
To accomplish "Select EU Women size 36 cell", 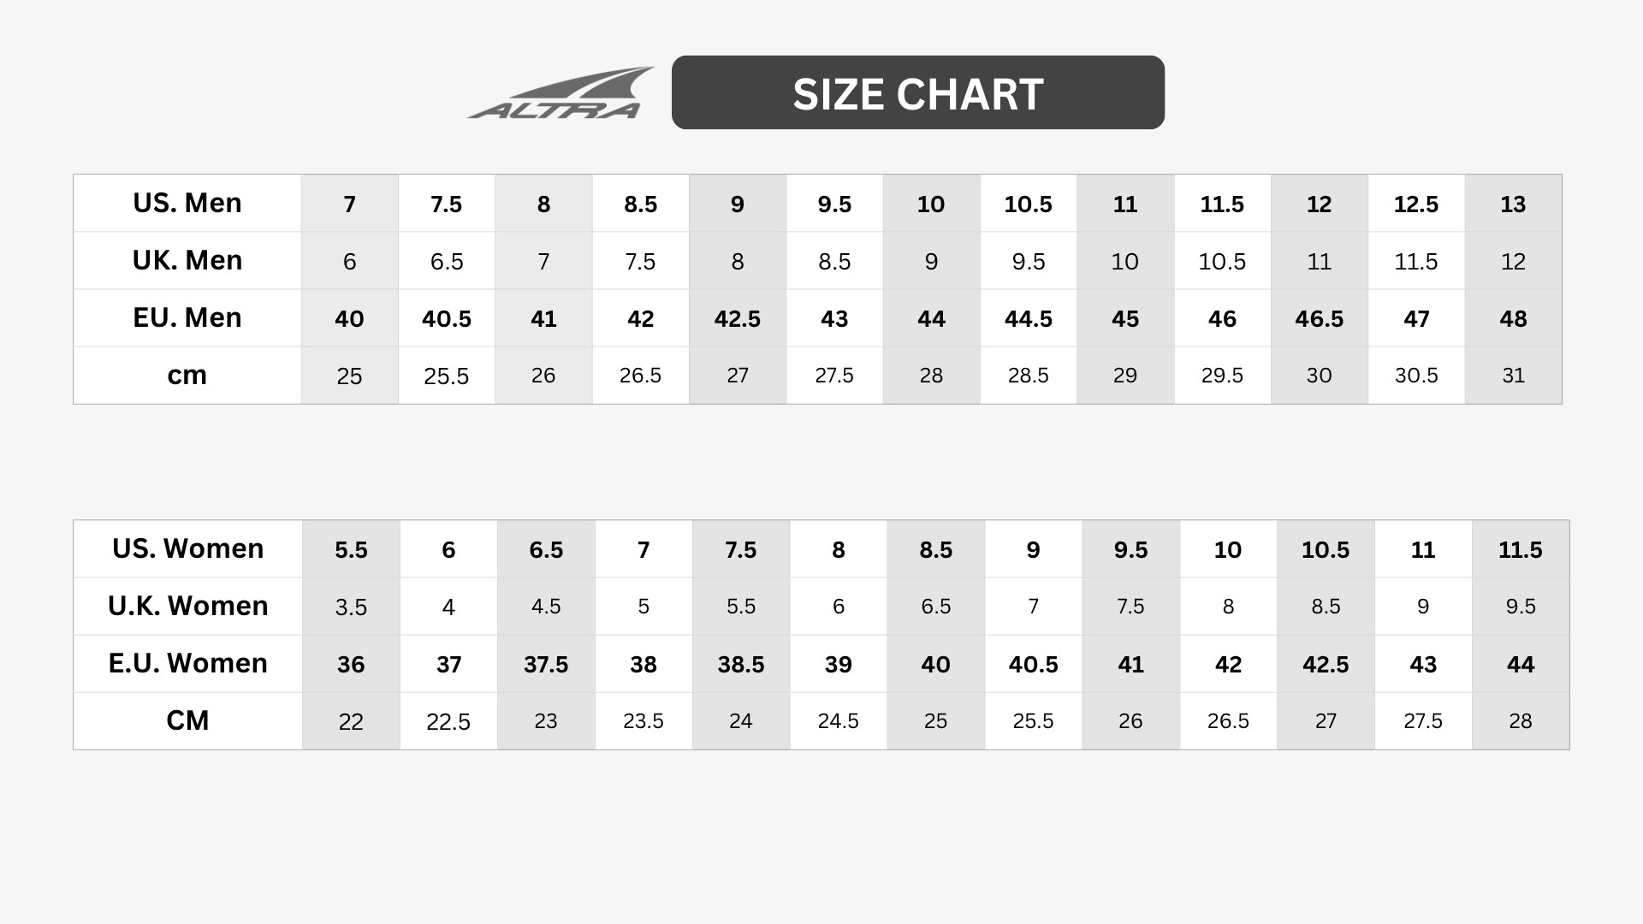I will click(x=351, y=665).
